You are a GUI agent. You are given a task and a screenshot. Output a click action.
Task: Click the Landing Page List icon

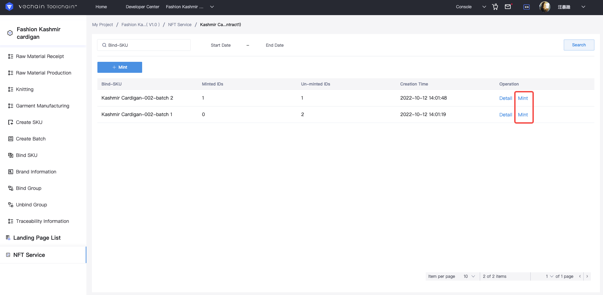[8, 238]
